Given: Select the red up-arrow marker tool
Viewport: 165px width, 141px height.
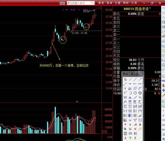Looking at the screenshot, I should pos(125,125).
